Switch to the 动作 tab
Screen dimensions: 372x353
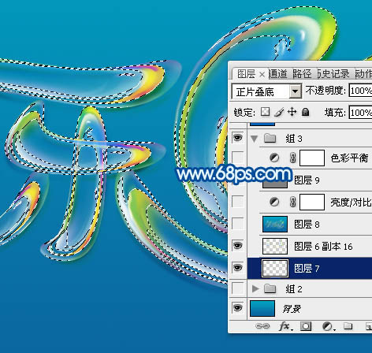point(363,74)
